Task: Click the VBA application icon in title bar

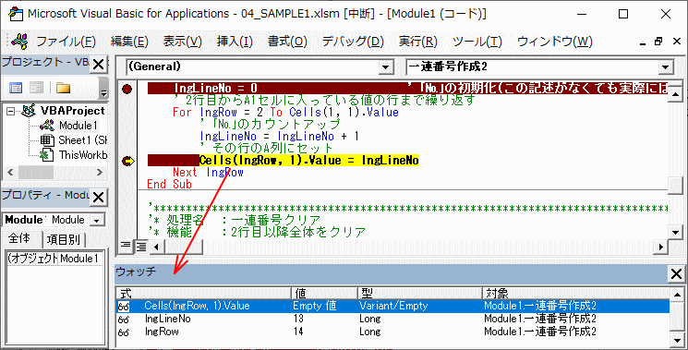Action: point(16,14)
